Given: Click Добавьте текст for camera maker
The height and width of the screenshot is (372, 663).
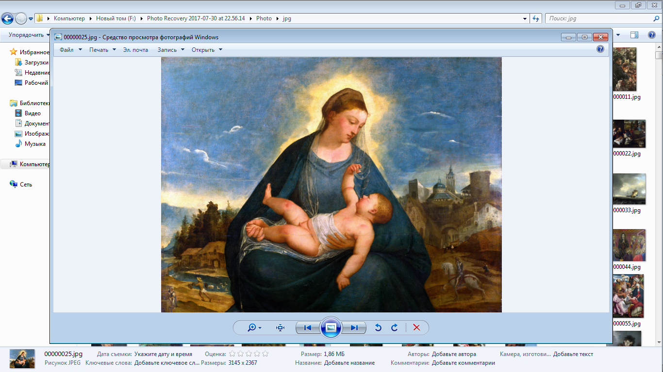Looking at the screenshot, I should pos(573,354).
